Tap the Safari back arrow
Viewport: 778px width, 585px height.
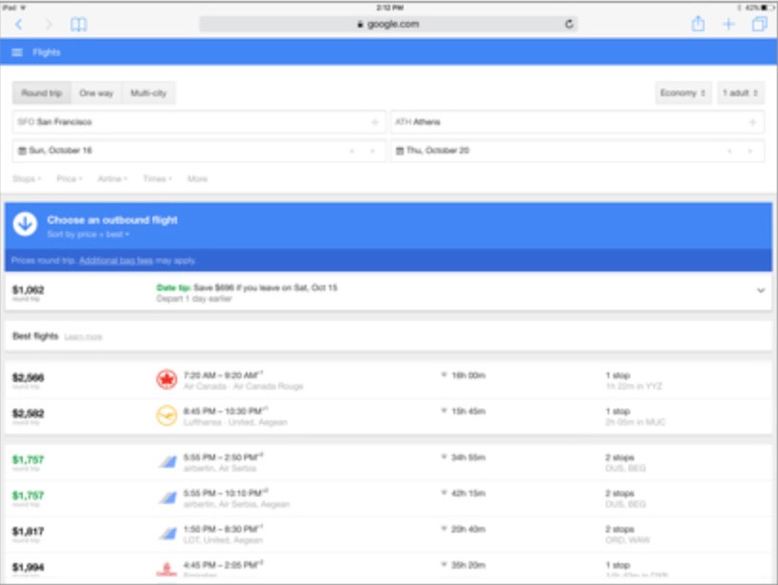(x=19, y=25)
